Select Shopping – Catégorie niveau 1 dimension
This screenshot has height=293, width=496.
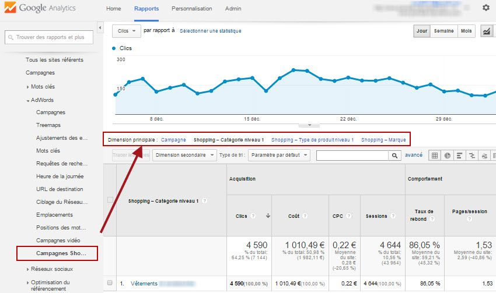click(x=229, y=140)
